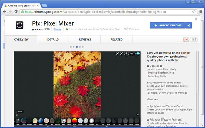The image size is (205, 128).
Task: Choose the red-yellow Sunset filter circle
Action: [x=74, y=121]
